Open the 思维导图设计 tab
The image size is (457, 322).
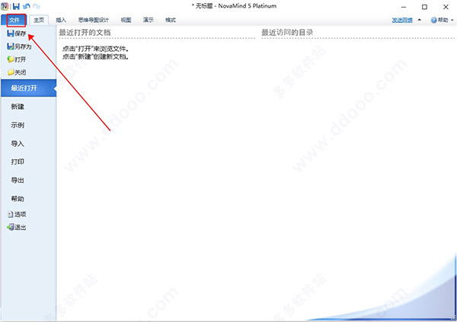[93, 20]
